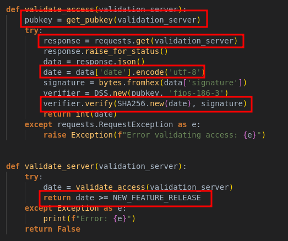Click the NEW_FEATURE_RELEASE constant
288x241 pixels.
[157, 198]
